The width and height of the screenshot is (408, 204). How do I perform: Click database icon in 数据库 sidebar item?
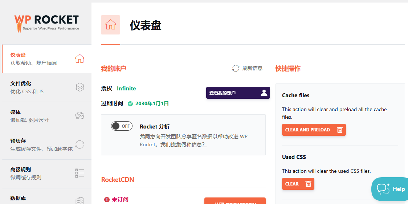click(x=79, y=201)
